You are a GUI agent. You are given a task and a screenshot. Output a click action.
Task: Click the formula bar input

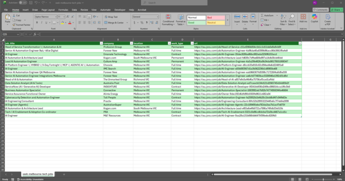click(191, 34)
